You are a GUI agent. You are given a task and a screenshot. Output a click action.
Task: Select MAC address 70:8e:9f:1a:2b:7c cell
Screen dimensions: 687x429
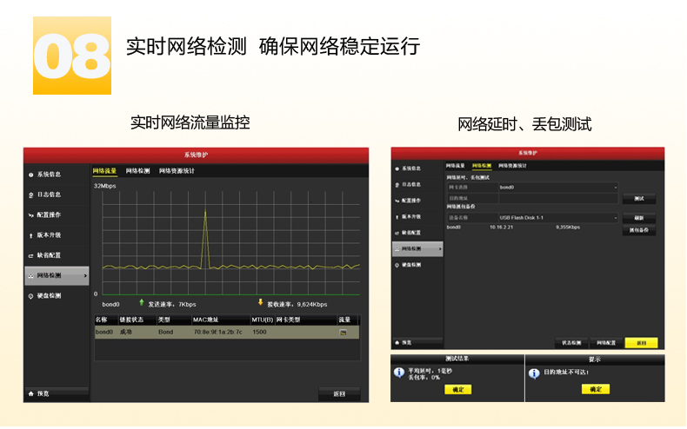click(217, 333)
